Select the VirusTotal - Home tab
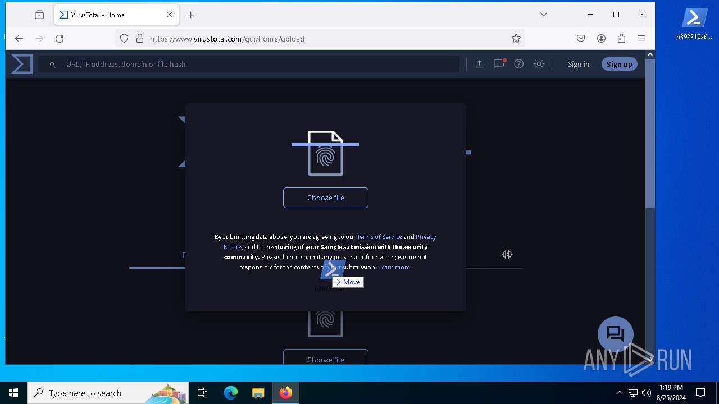Image resolution: width=719 pixels, height=404 pixels. coord(116,15)
